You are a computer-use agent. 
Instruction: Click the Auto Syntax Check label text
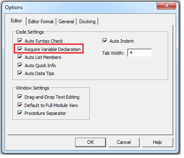(x=44, y=41)
